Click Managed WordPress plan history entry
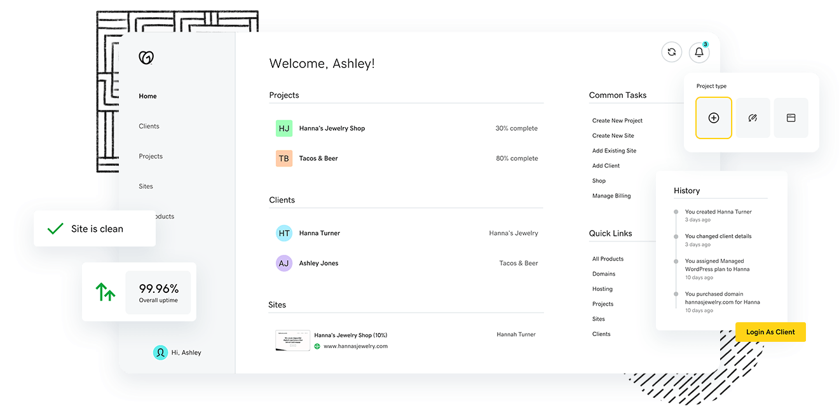Viewport: 839px width, 413px height. (x=717, y=265)
